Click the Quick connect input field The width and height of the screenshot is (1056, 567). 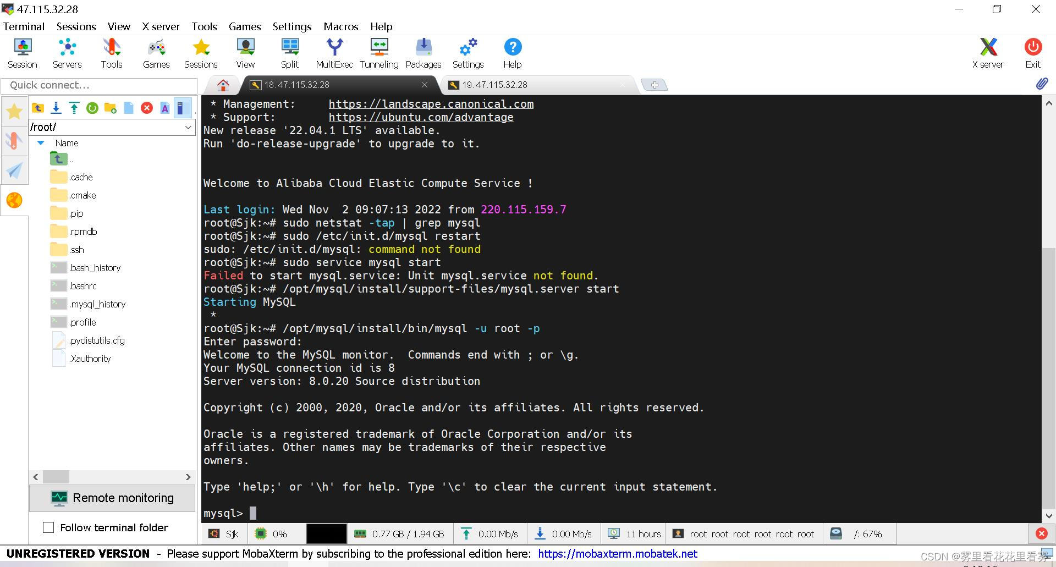pos(99,85)
